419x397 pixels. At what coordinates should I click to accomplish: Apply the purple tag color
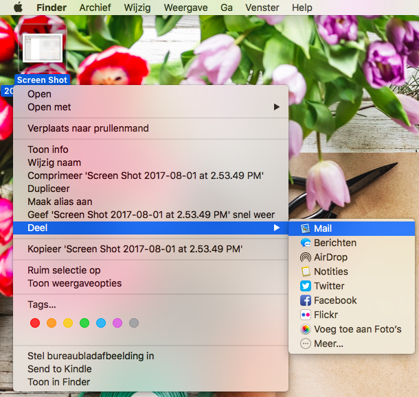(x=117, y=323)
